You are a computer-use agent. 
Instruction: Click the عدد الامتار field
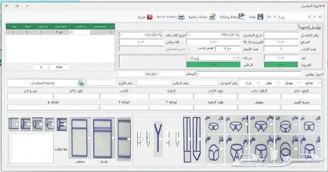(x=228, y=49)
